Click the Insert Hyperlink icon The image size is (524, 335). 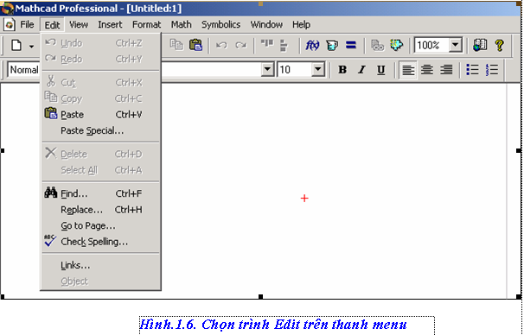(x=377, y=45)
